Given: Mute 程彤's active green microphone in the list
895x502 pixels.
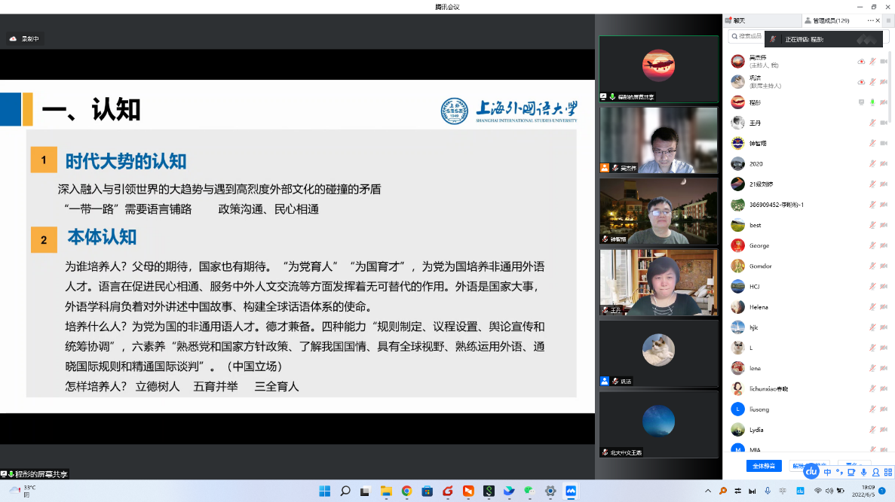Looking at the screenshot, I should point(872,102).
